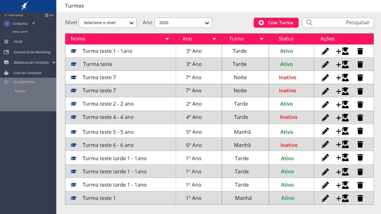Open the Turno column filter arrow

pos(261,39)
